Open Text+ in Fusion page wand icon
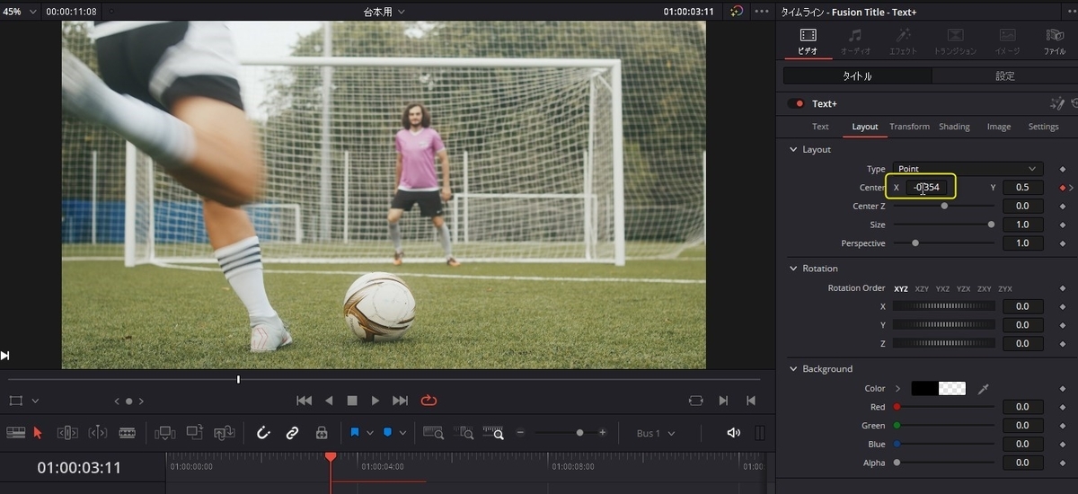The image size is (1078, 494). point(1056,104)
